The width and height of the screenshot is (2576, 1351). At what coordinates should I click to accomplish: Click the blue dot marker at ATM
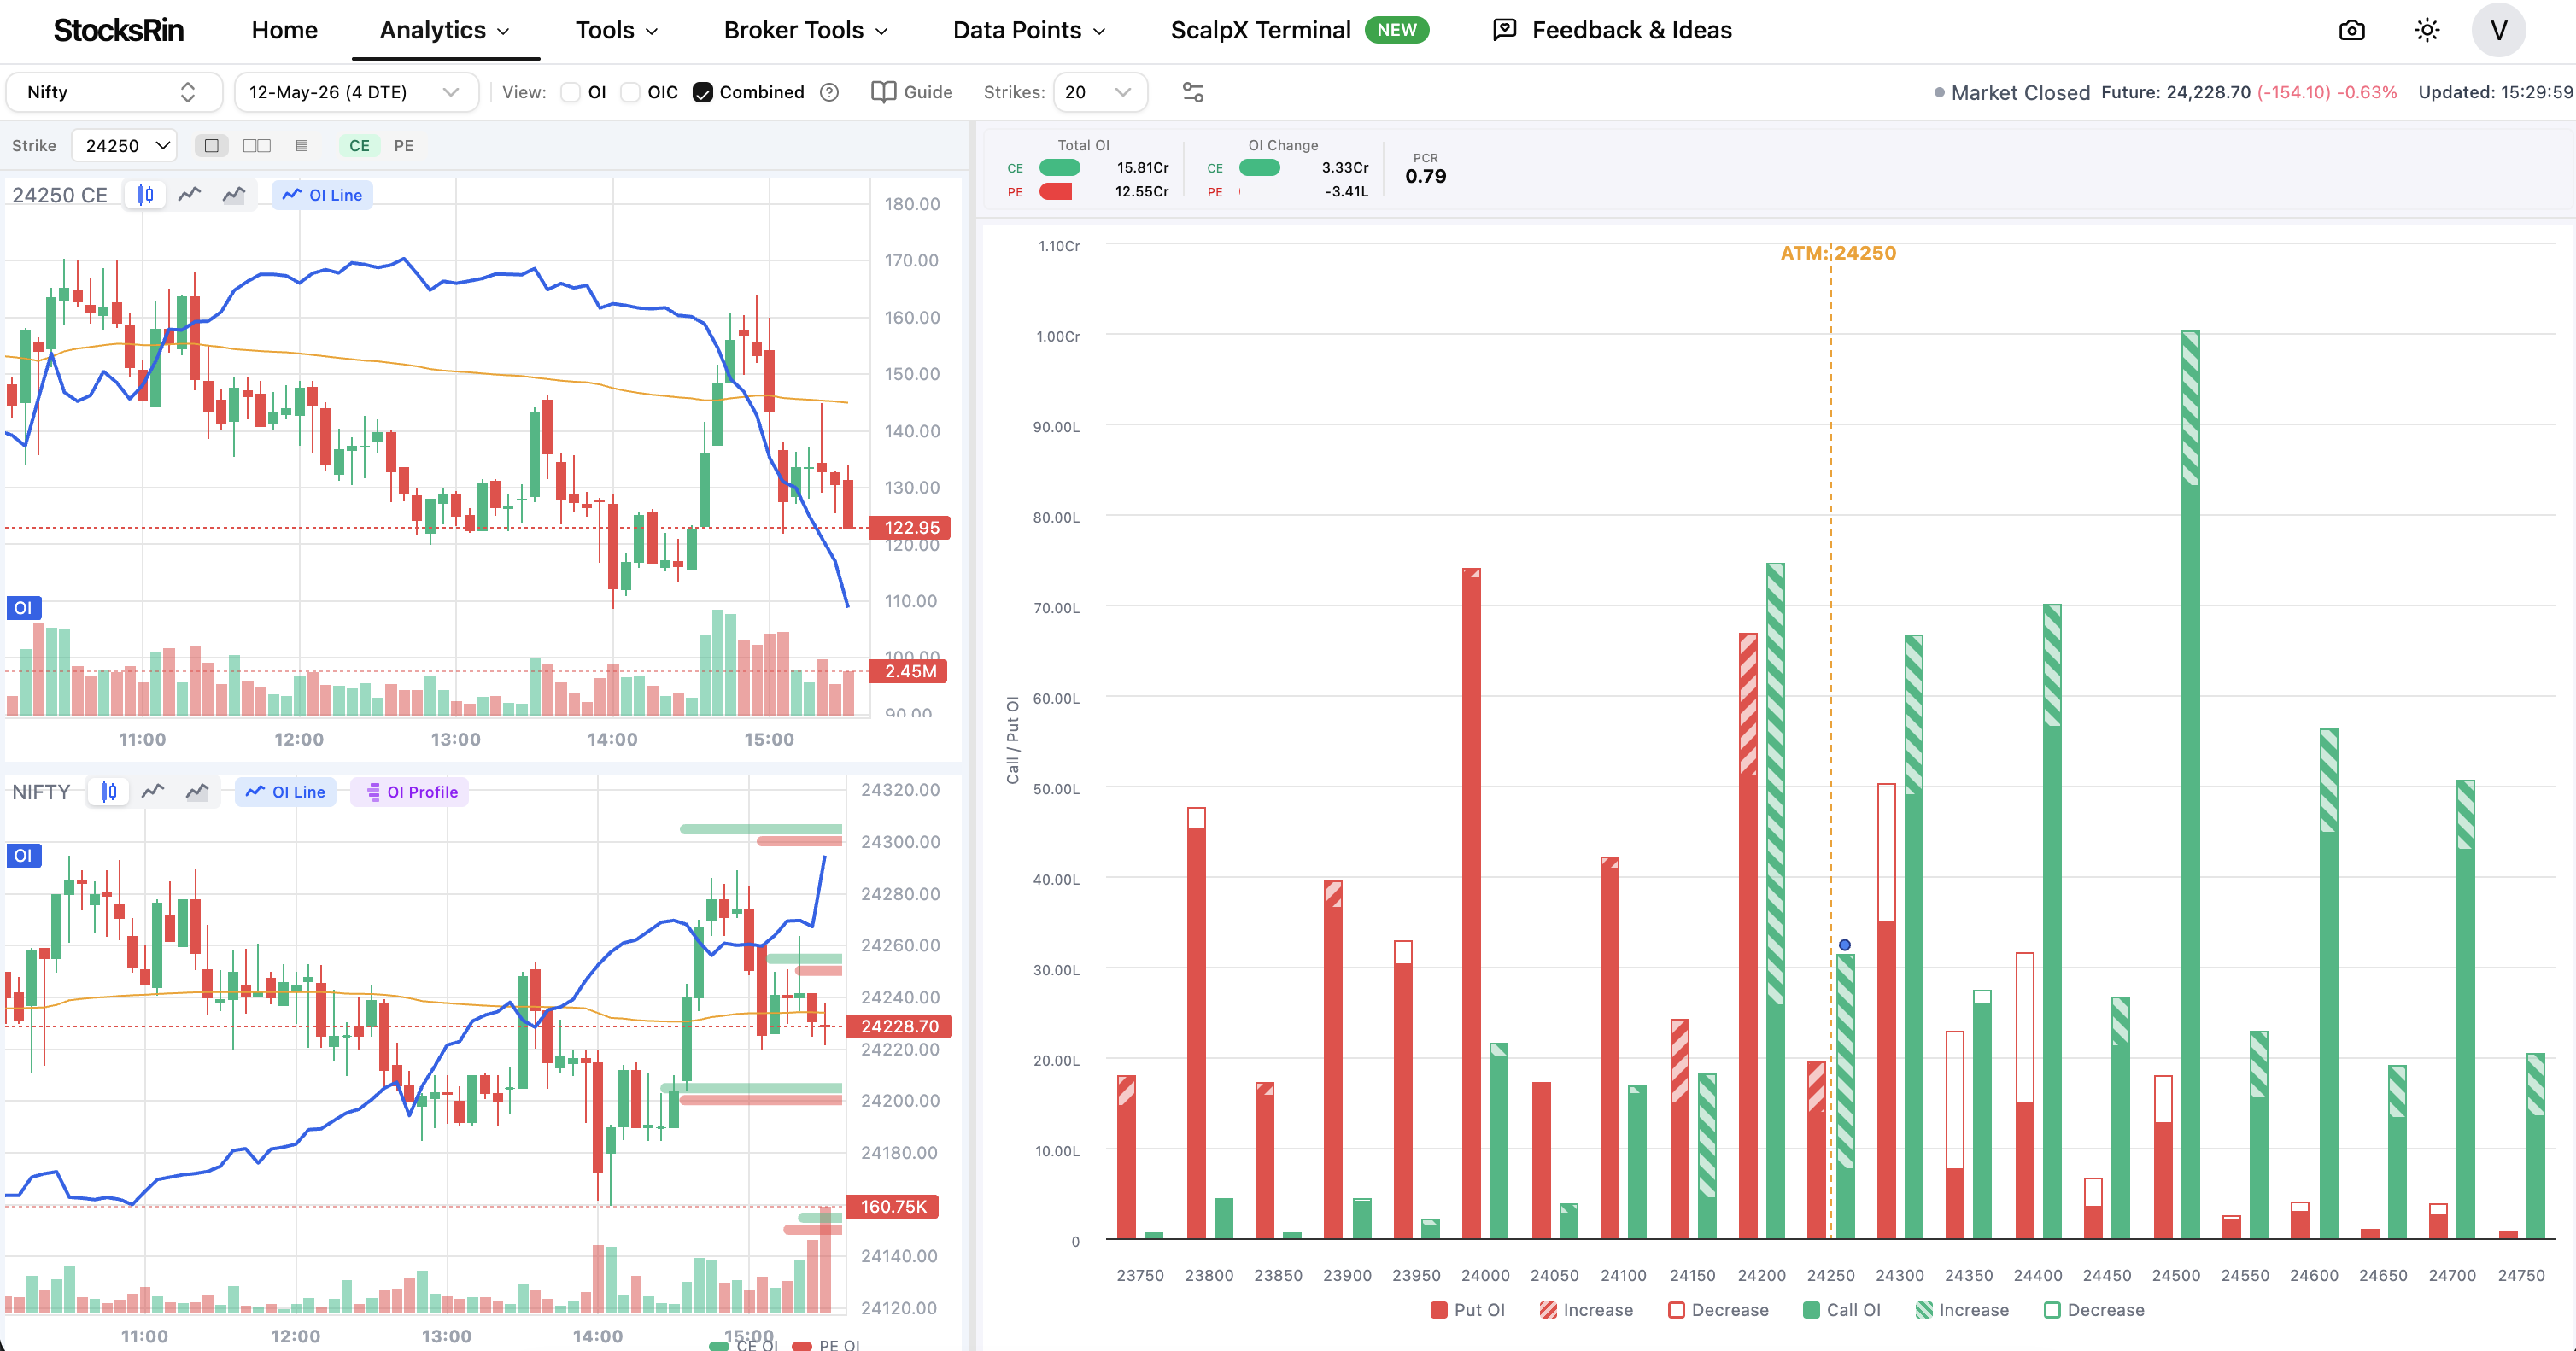[x=1845, y=944]
